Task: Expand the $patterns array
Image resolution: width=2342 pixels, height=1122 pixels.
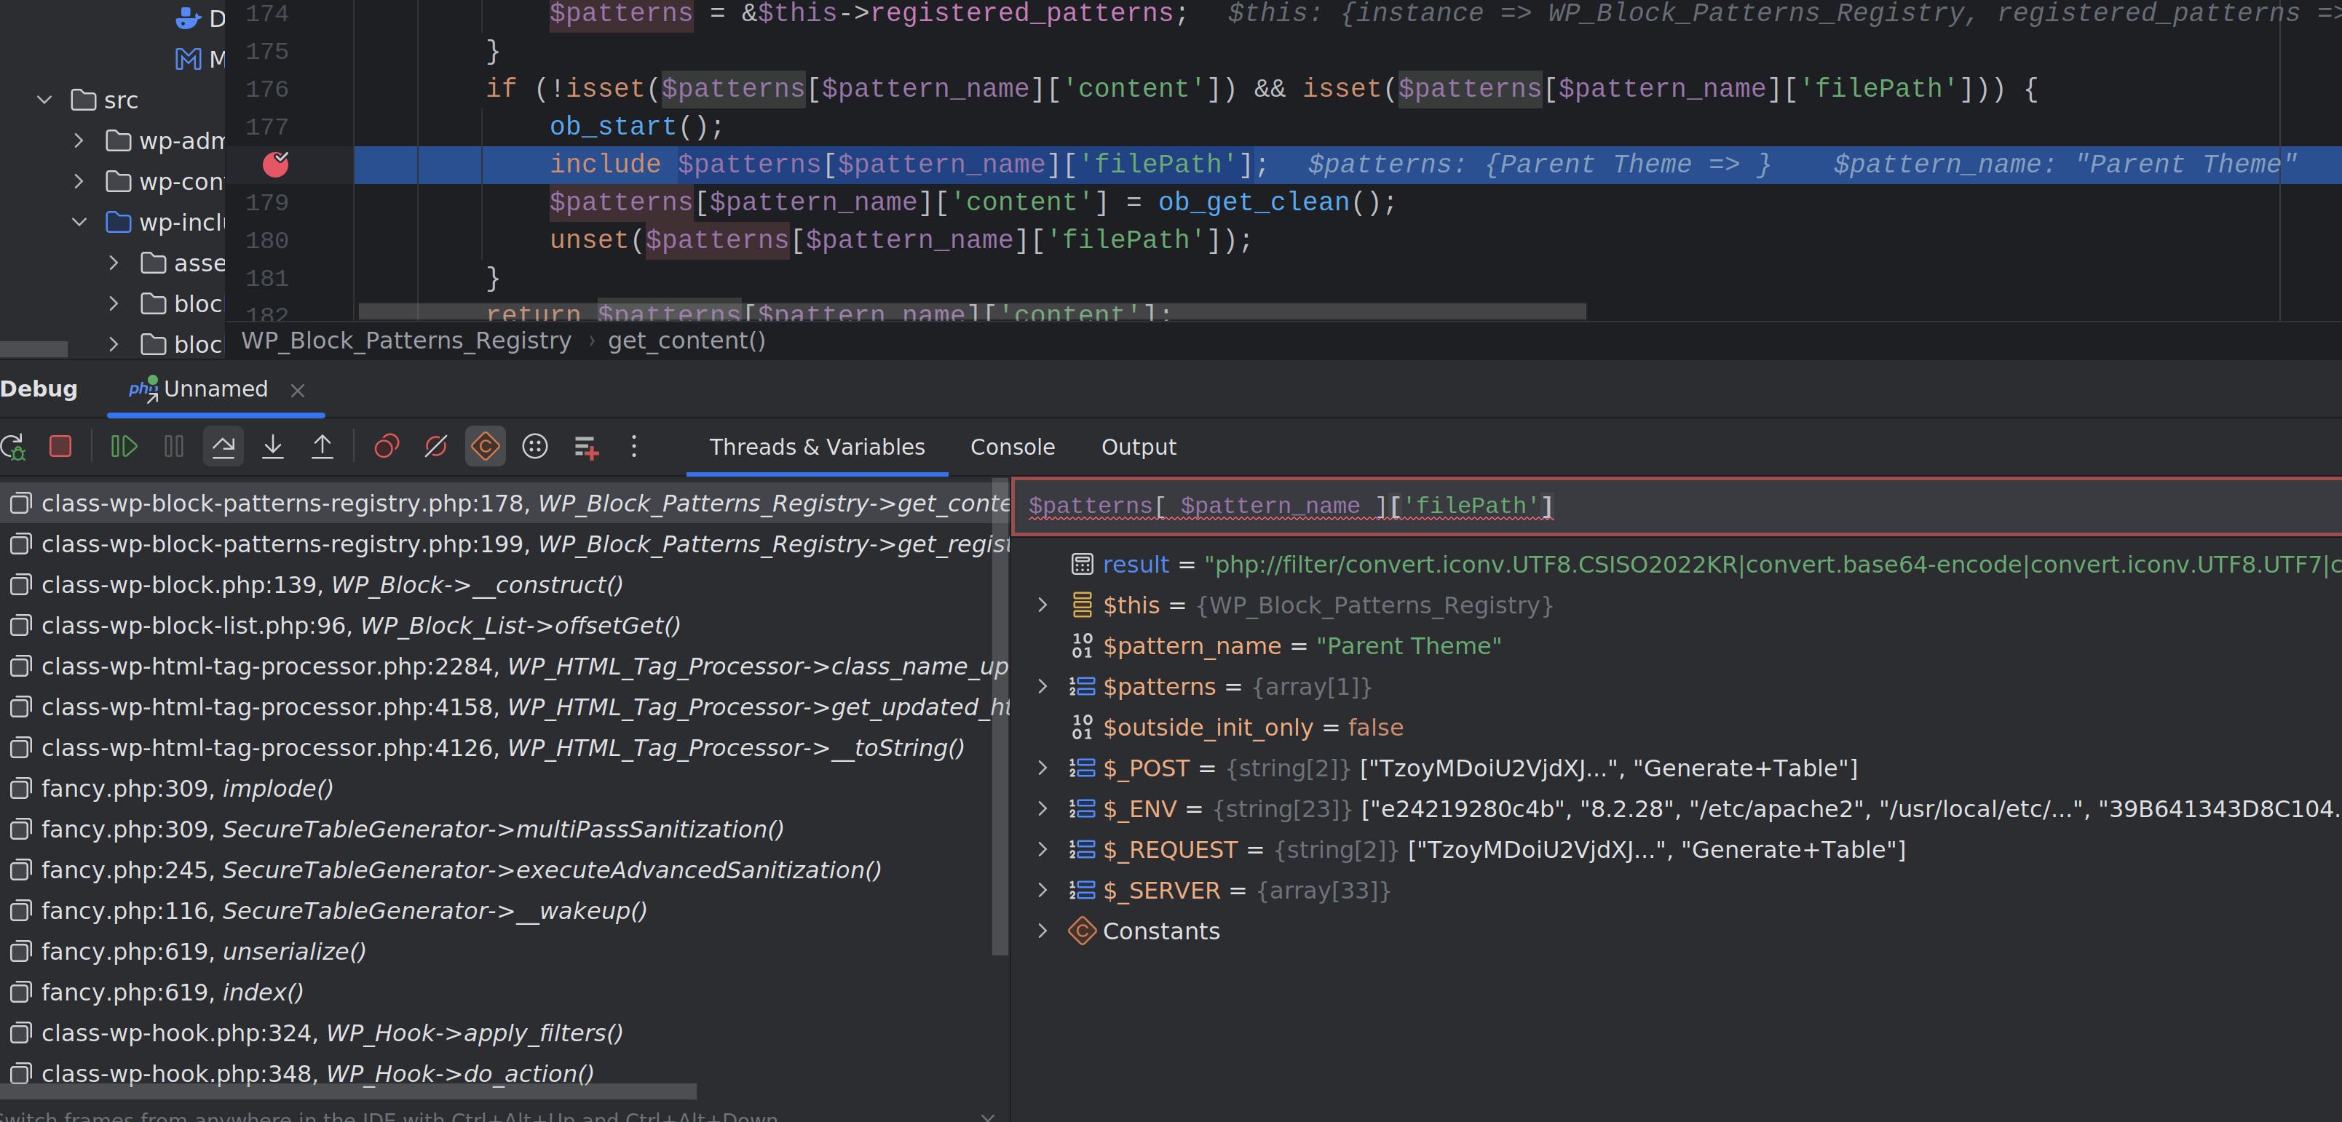Action: click(1043, 687)
